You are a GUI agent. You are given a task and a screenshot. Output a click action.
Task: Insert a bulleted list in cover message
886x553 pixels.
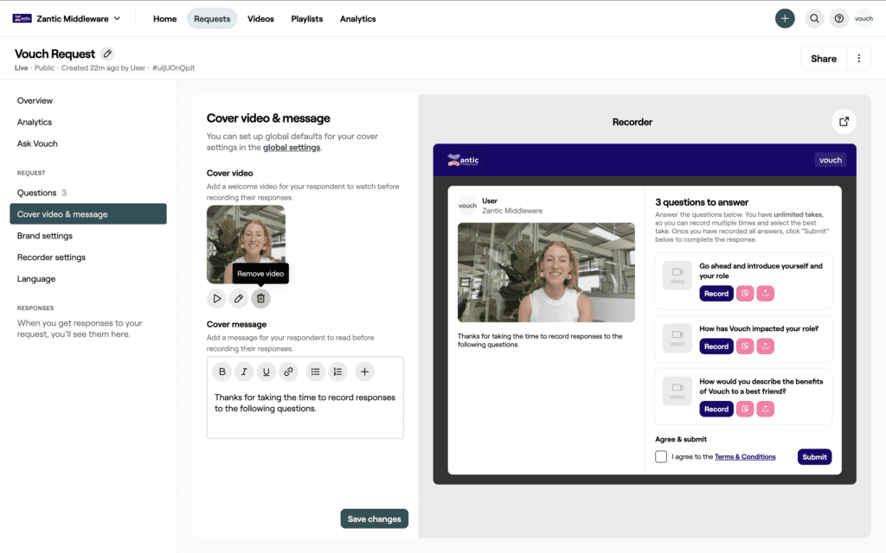tap(315, 372)
